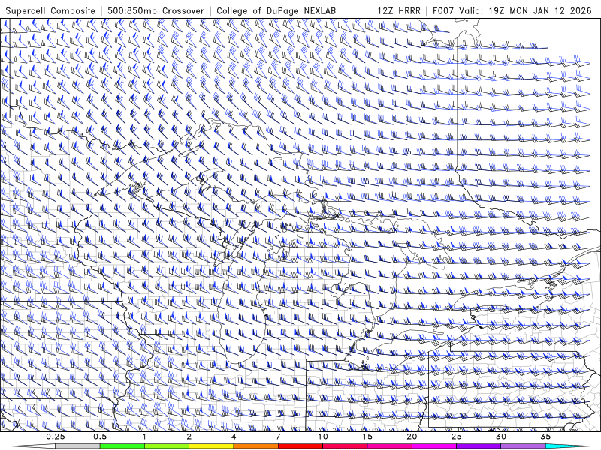Click the red legend segment after 7
Image resolution: width=601 pixels, height=450 pixels.
coord(300,446)
